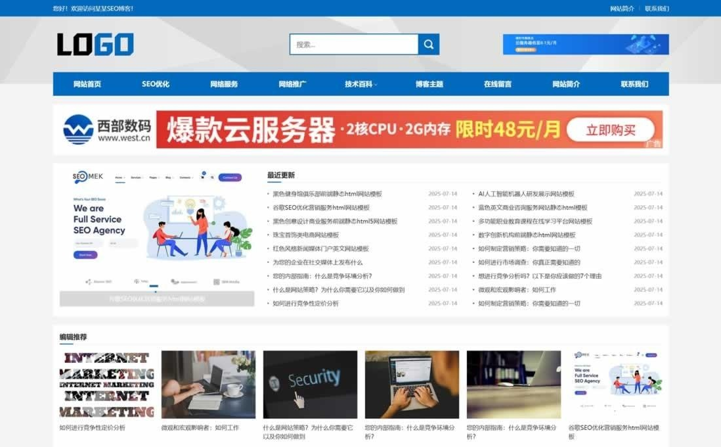Screen dimensions: 721x447
Task: Open the small blue cloud server ad in the header
Action: coord(586,44)
